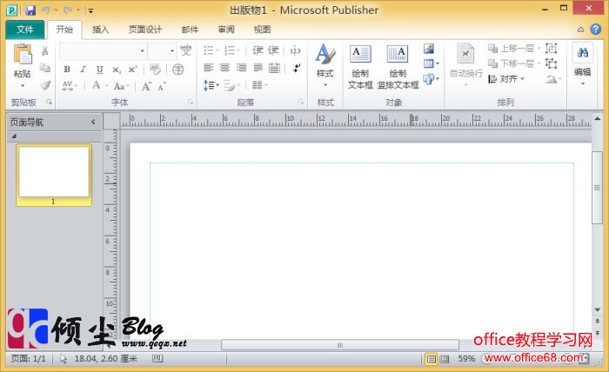The width and height of the screenshot is (609, 372).
Task: Switch to two-page spread view icon
Action: [445, 359]
